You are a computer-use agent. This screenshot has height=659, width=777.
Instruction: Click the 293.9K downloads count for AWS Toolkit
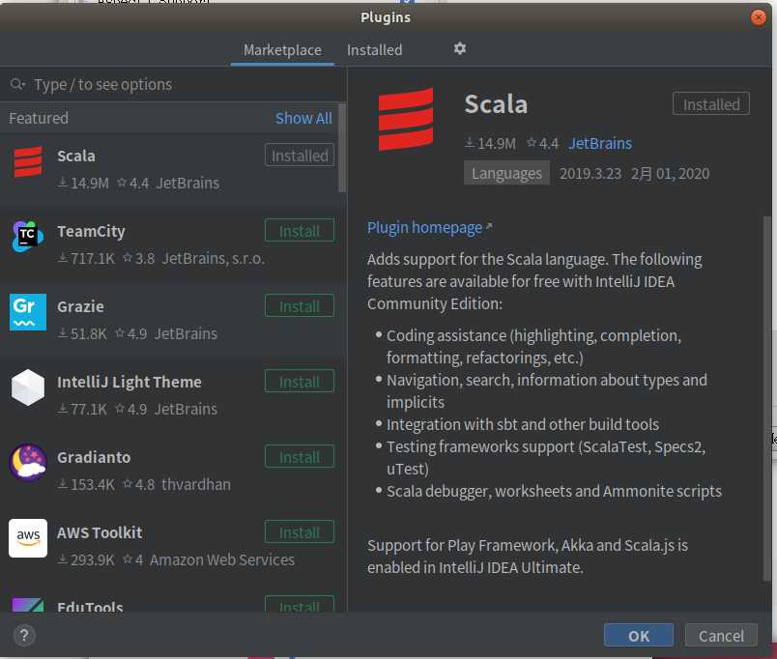(x=87, y=559)
